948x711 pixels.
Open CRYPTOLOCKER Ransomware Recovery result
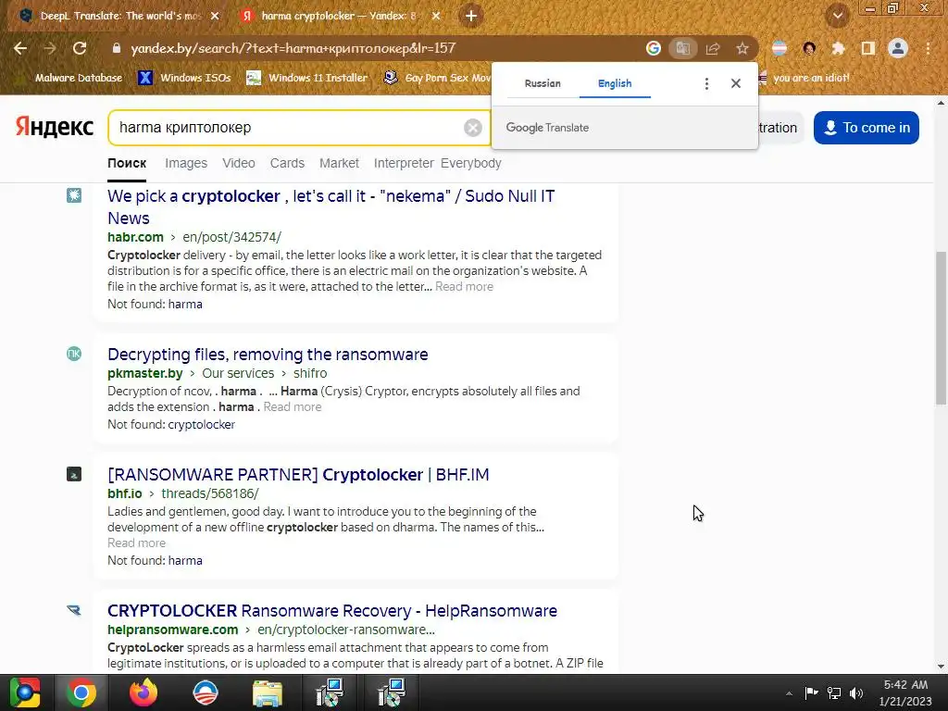(x=332, y=611)
